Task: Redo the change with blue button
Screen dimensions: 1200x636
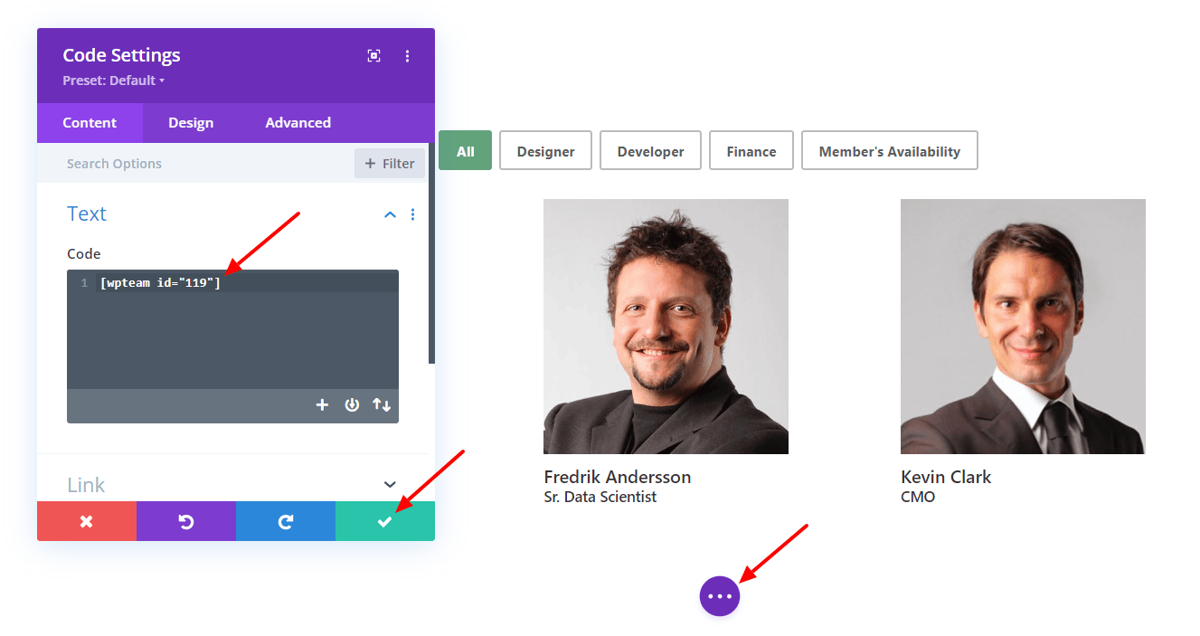Action: point(286,521)
